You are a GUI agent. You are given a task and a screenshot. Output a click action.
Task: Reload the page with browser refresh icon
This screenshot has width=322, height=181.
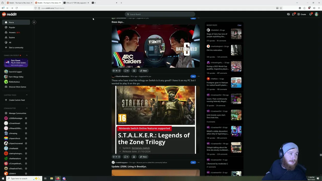point(17,8)
